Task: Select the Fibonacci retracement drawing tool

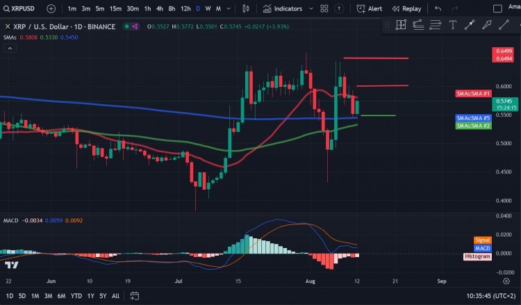Action: click(x=418, y=25)
